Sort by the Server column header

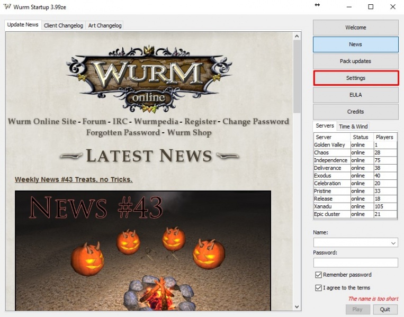tap(332, 137)
